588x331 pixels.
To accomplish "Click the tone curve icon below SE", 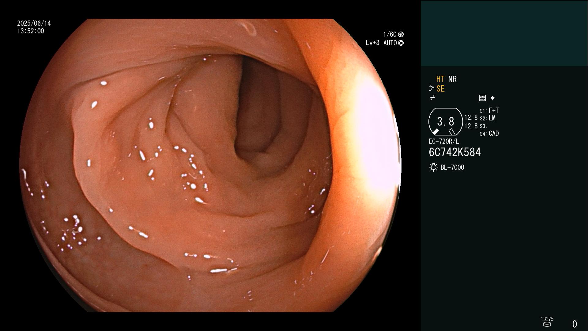I will 432,98.
